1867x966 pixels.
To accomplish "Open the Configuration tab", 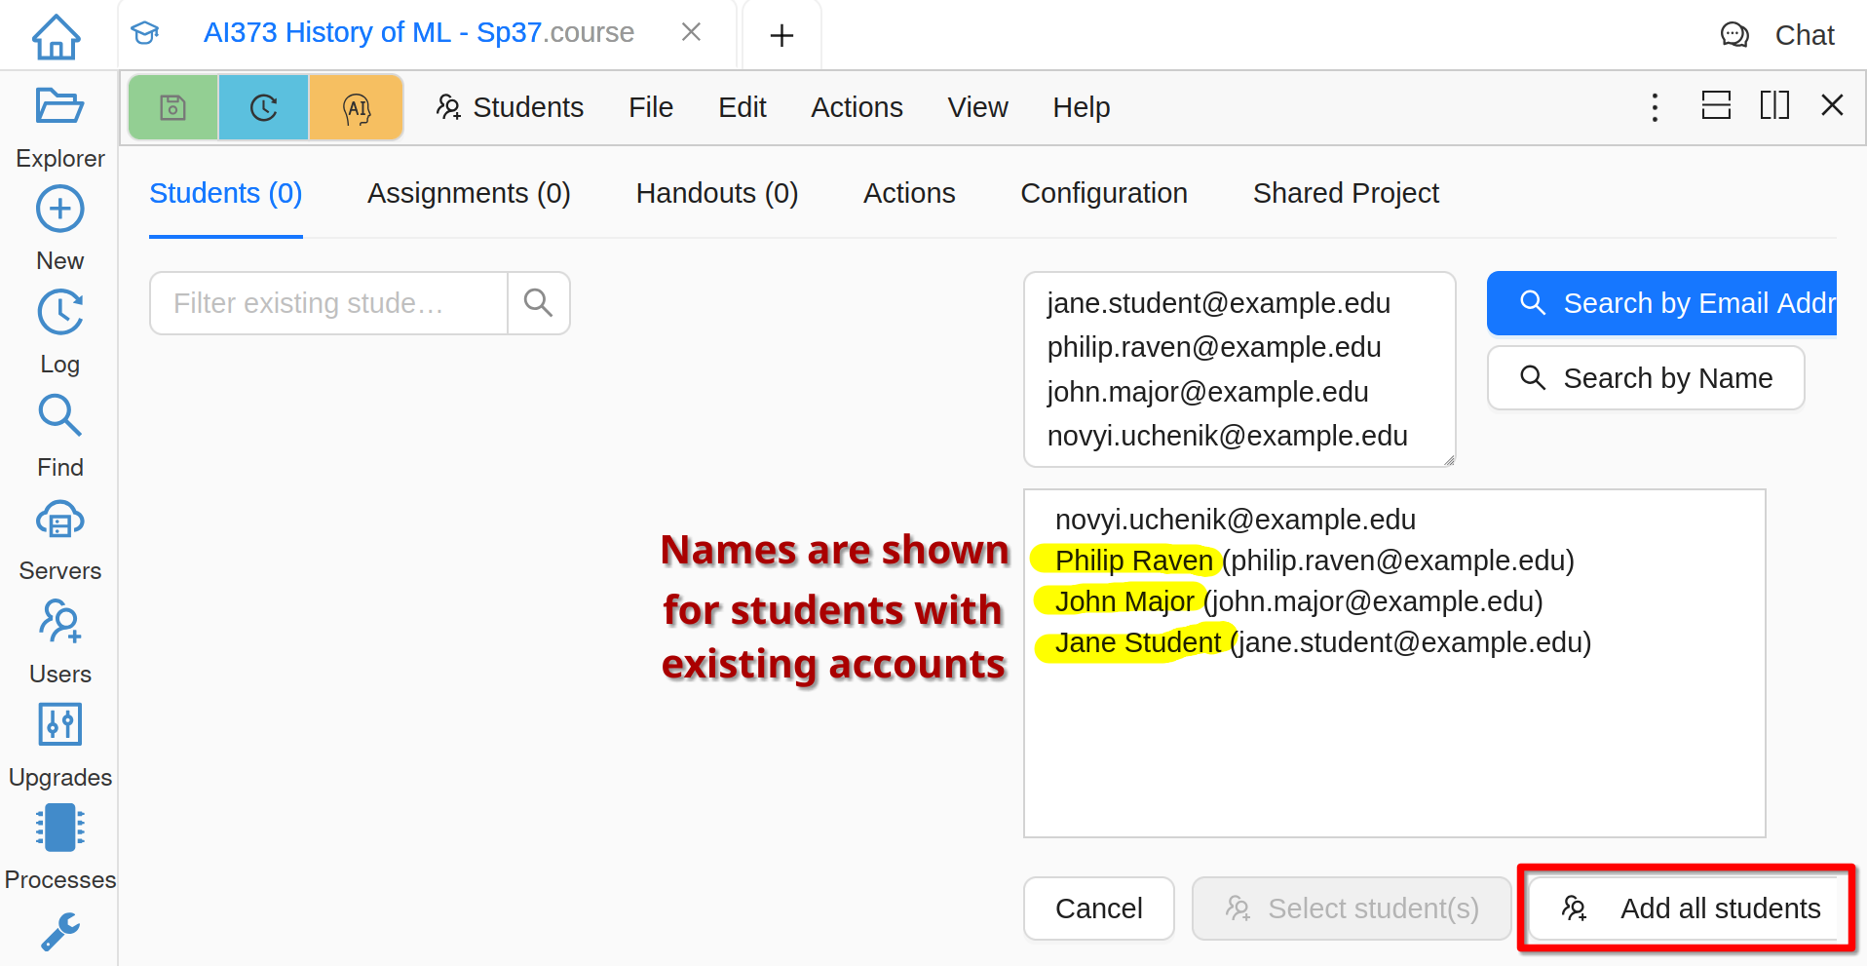I will [1103, 193].
